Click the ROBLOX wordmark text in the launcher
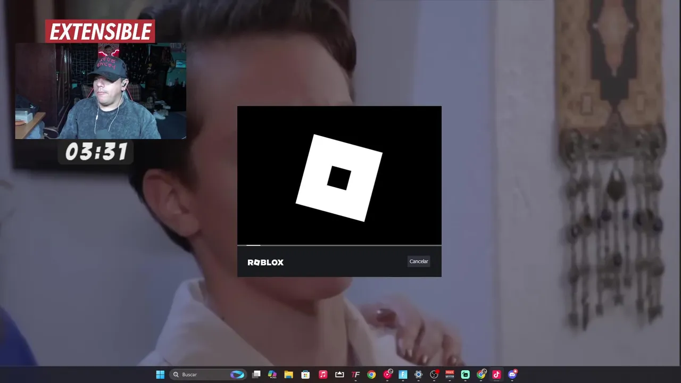The image size is (681, 383). [265, 262]
